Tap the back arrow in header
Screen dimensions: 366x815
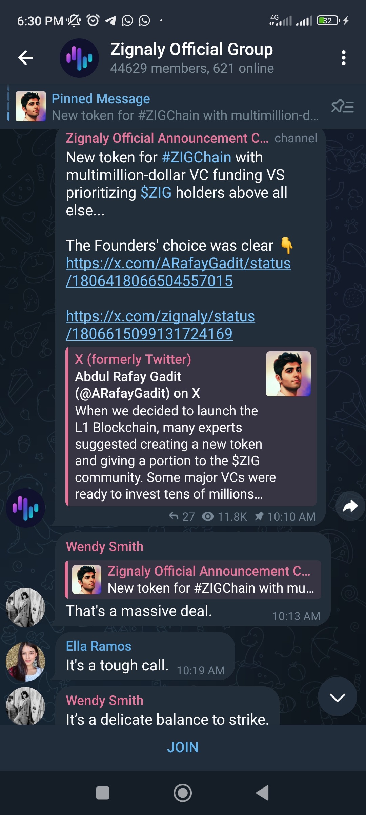(x=26, y=58)
